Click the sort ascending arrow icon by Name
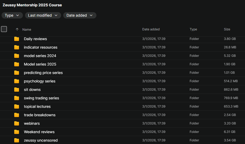Image resolution: width=245 pixels, height=144 pixels. 17,29
